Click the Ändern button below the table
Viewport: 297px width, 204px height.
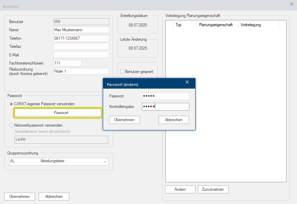point(180,189)
